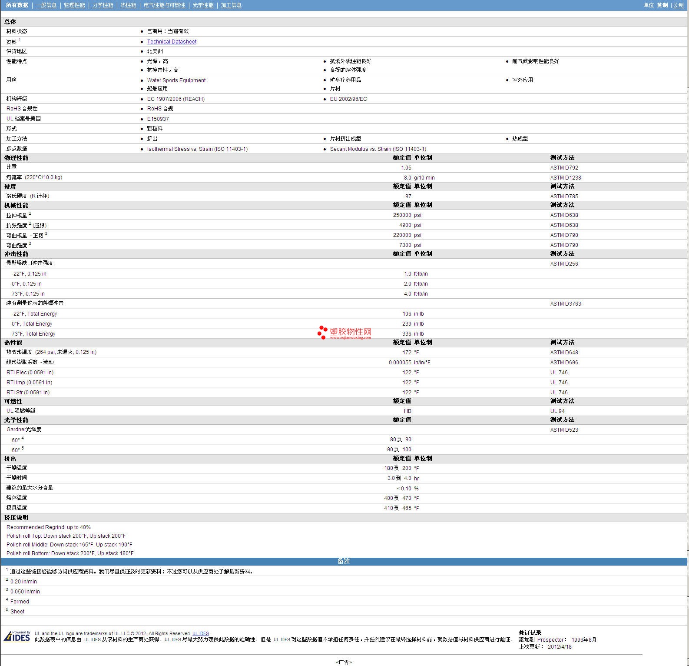The width and height of the screenshot is (689, 666).
Task: Click the UL 94 test method
Action: pos(557,411)
